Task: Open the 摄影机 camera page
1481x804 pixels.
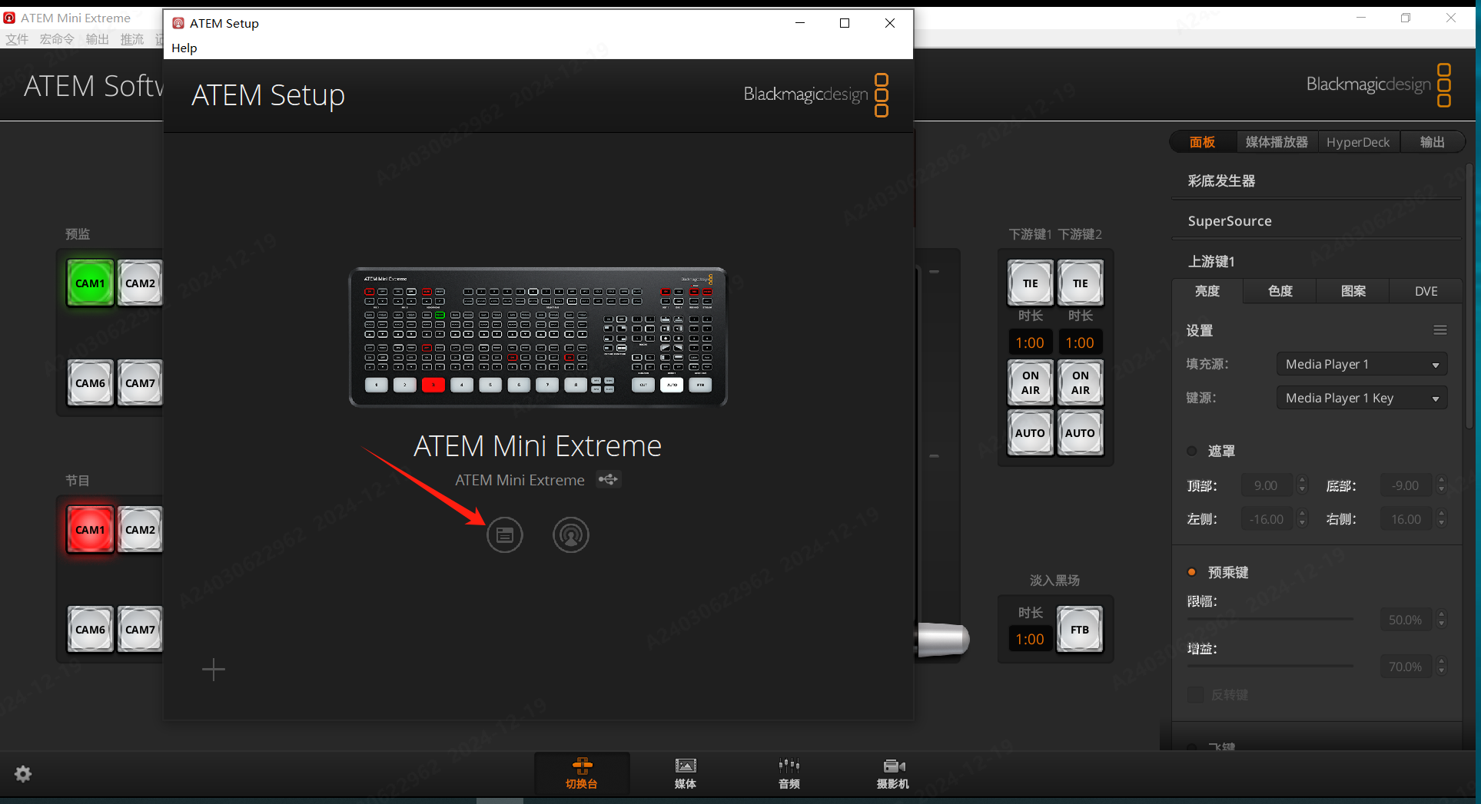Action: (x=893, y=773)
